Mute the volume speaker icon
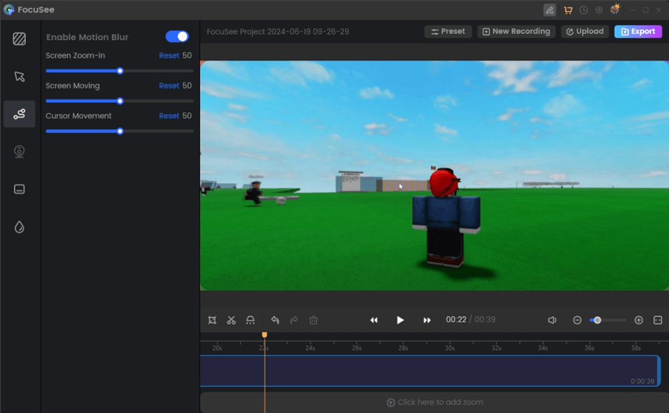The height and width of the screenshot is (413, 669). click(552, 320)
